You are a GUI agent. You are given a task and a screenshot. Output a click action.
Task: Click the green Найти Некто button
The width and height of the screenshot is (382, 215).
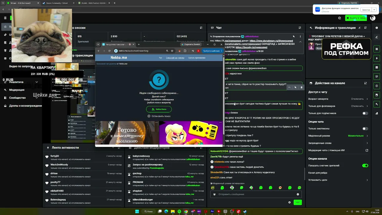coord(159,109)
